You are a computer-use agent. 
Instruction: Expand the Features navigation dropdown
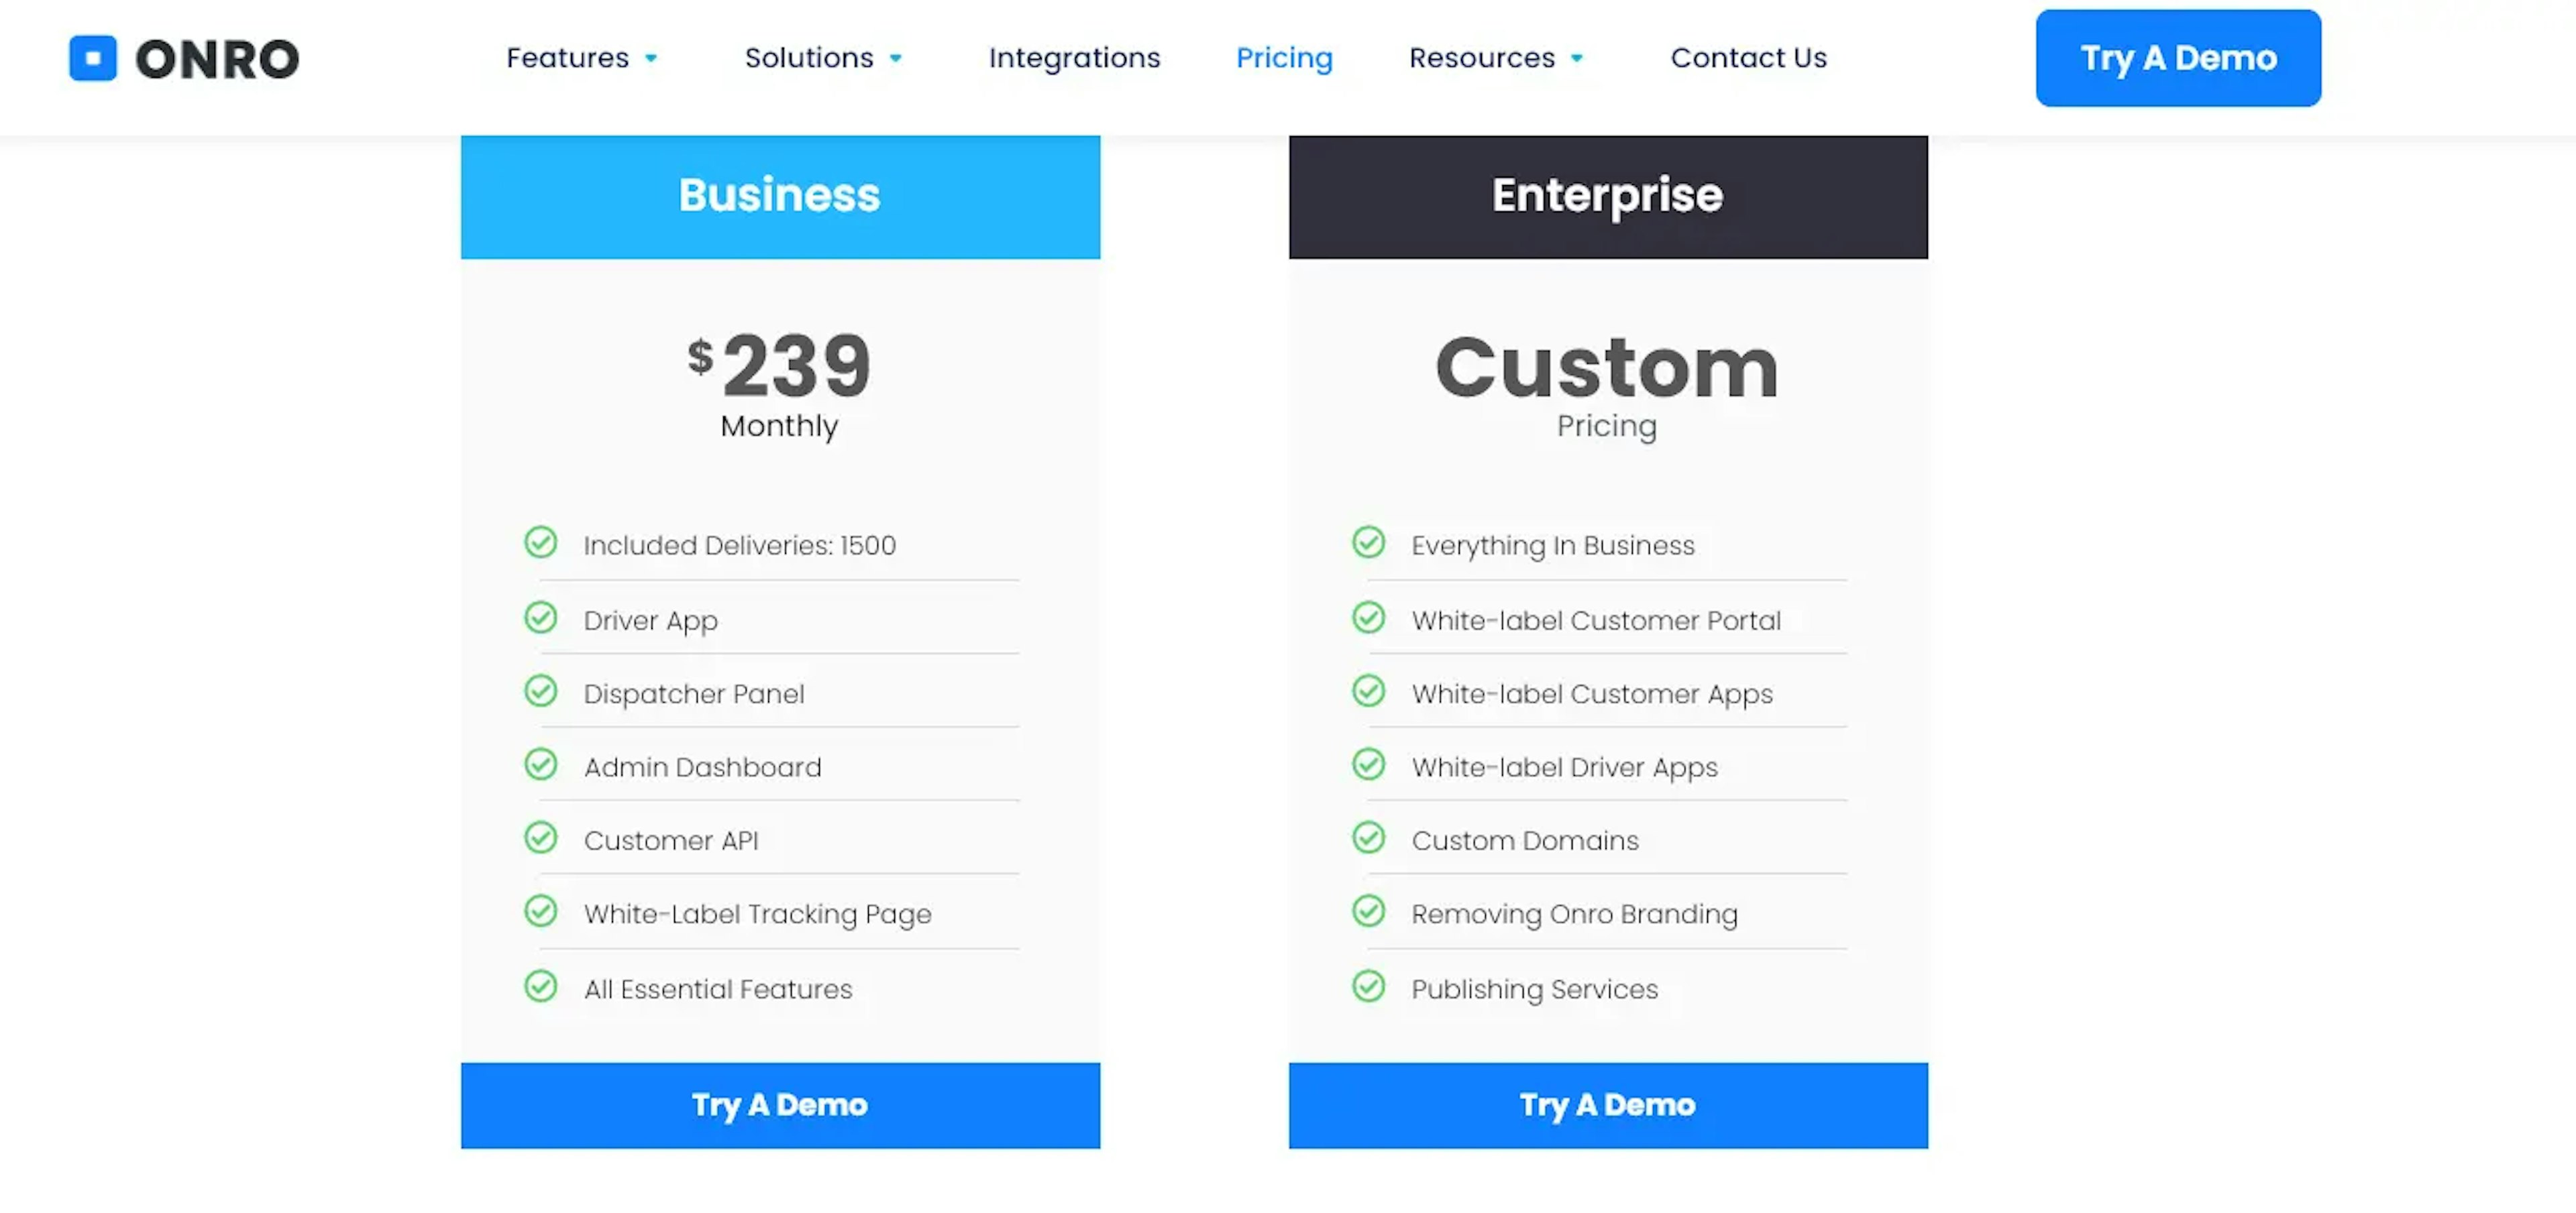(582, 58)
